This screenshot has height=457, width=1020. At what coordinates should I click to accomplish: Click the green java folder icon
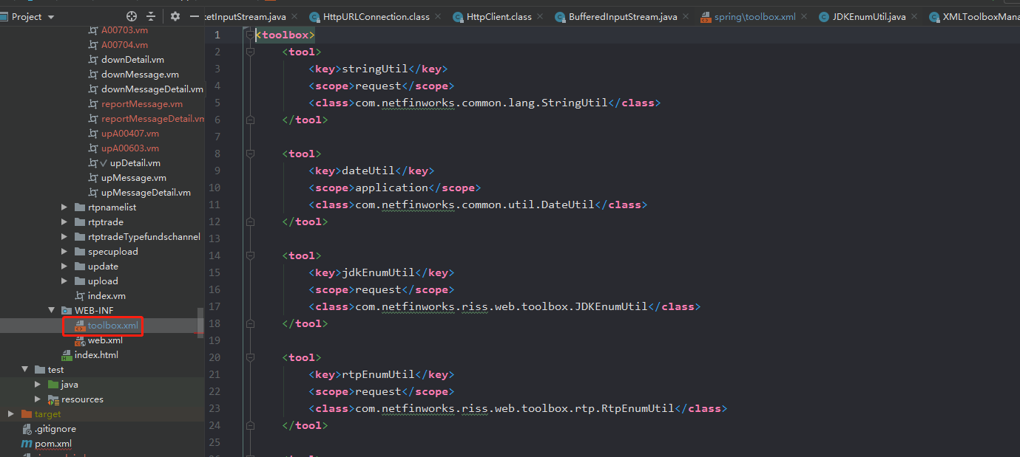[53, 385]
